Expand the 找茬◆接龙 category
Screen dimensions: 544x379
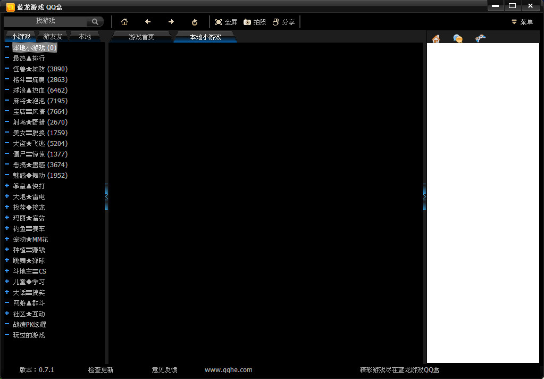click(6, 207)
